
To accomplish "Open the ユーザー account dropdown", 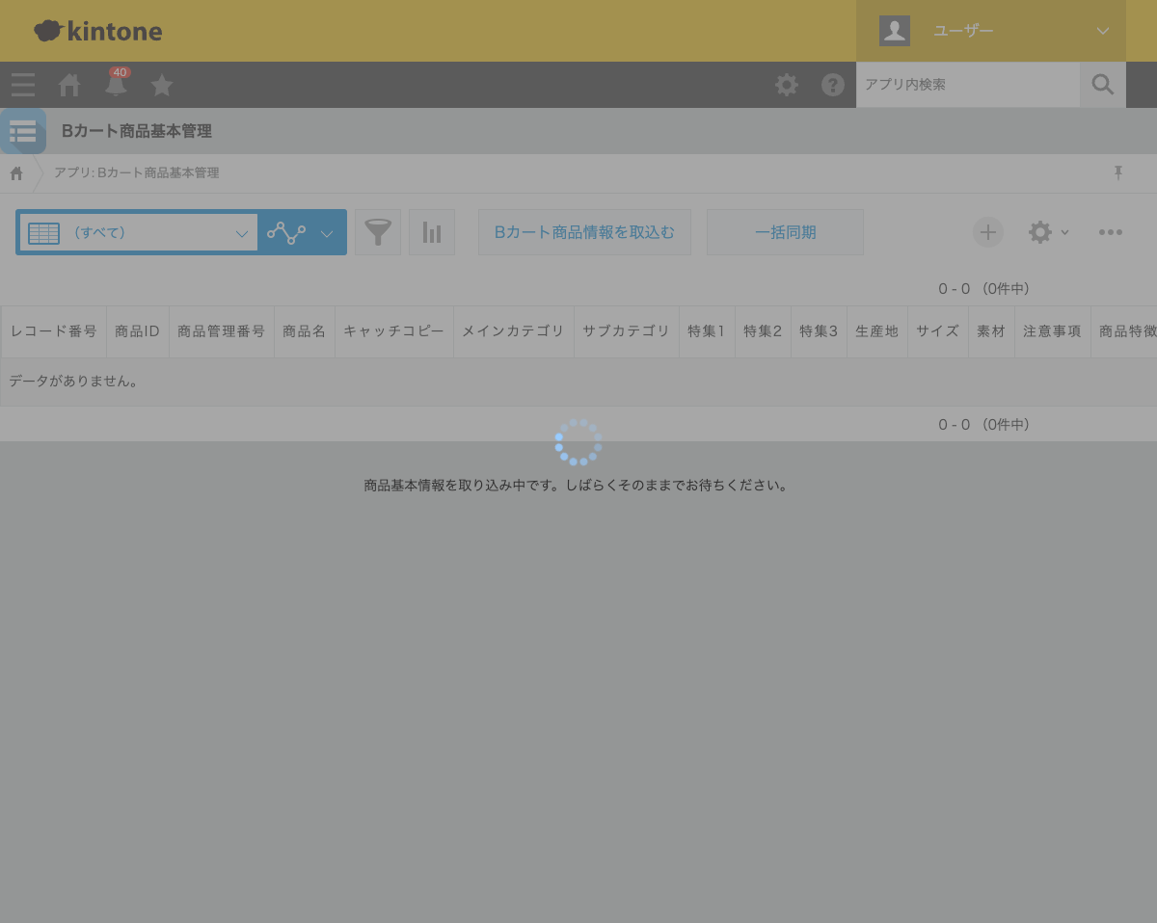I will (992, 30).
